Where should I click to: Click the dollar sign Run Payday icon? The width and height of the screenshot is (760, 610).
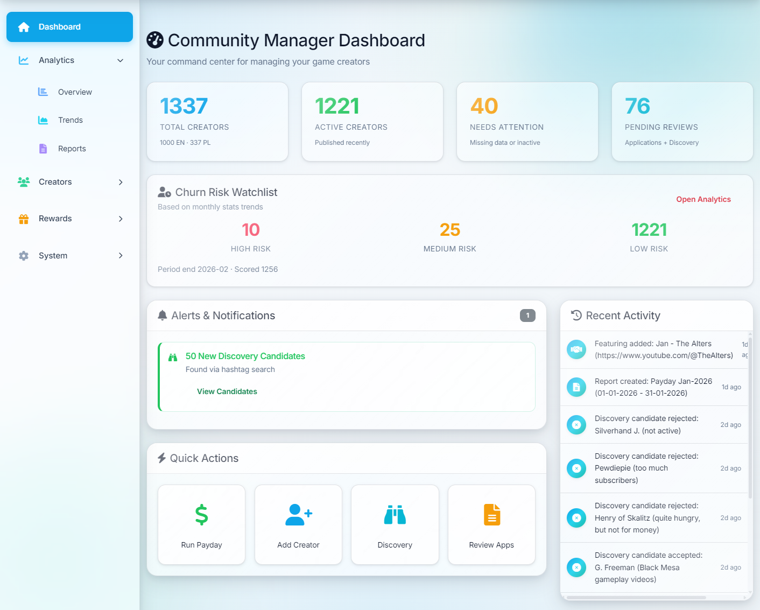coord(201,515)
